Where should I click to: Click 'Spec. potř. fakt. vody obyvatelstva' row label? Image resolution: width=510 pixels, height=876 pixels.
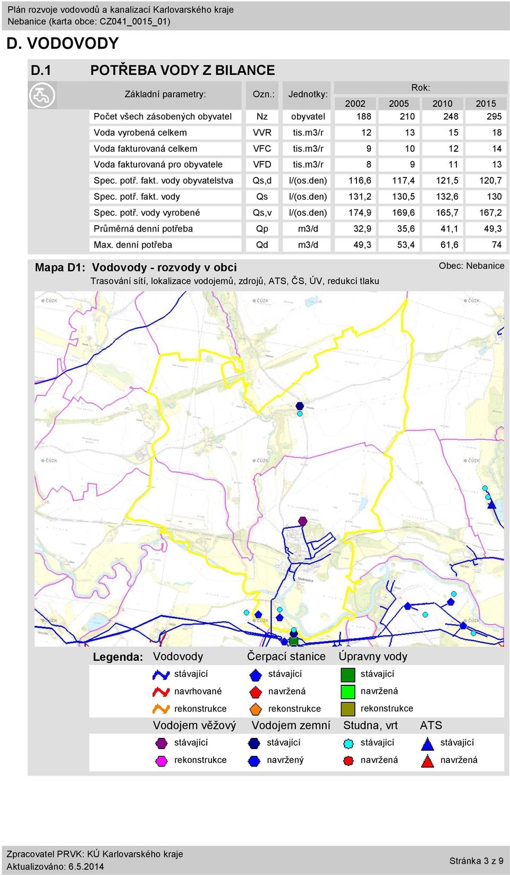164,181
